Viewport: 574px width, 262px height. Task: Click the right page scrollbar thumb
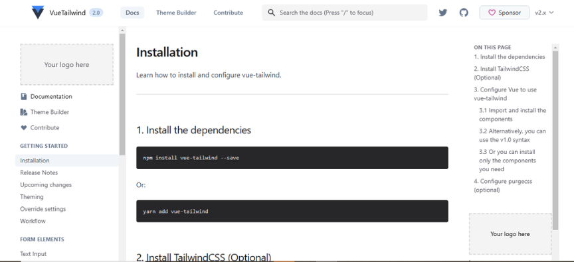555,141
